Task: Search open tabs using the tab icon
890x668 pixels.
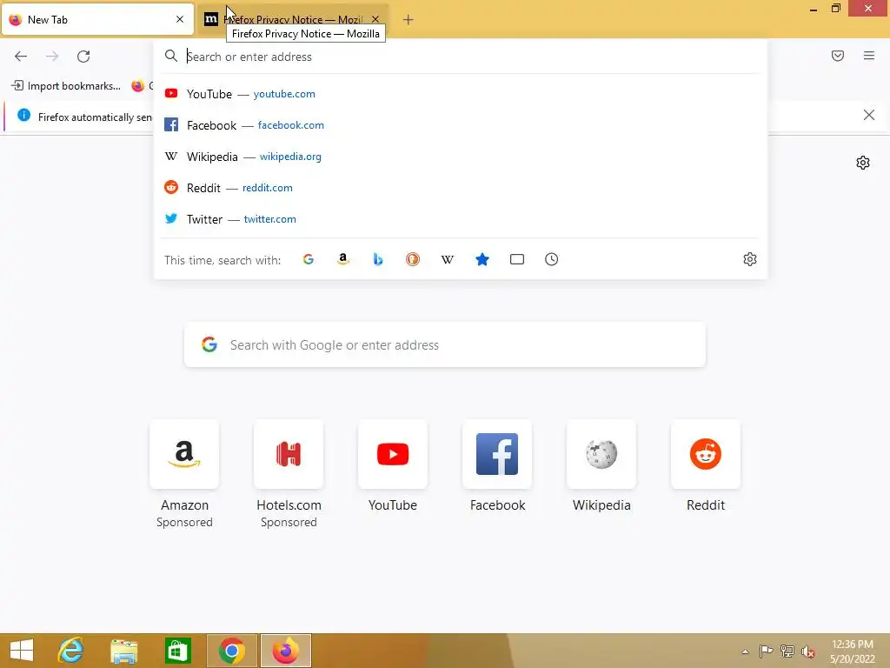Action: [517, 259]
